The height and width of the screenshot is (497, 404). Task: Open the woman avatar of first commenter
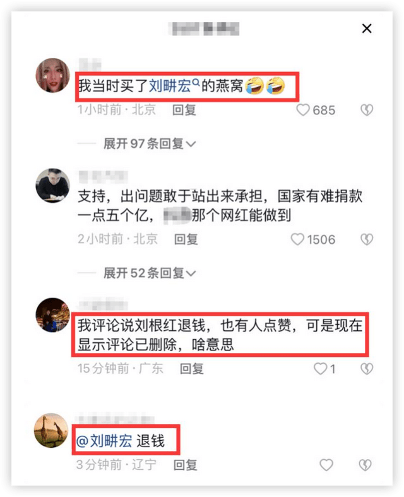click(52, 75)
